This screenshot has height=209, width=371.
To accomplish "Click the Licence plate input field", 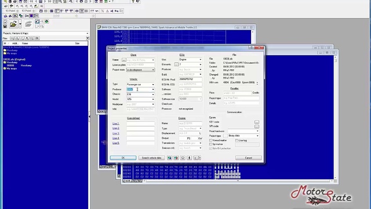I will click(140, 64).
